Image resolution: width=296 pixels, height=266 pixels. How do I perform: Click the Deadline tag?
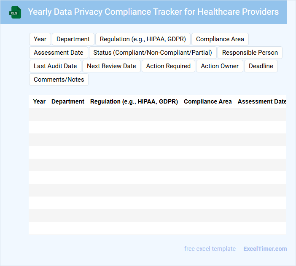[x=261, y=66]
